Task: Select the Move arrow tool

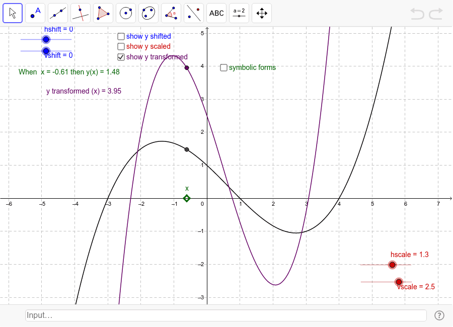Action: click(x=13, y=13)
